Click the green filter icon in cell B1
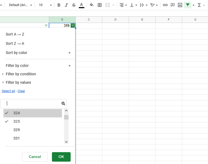The image size is (208, 164). click(73, 26)
